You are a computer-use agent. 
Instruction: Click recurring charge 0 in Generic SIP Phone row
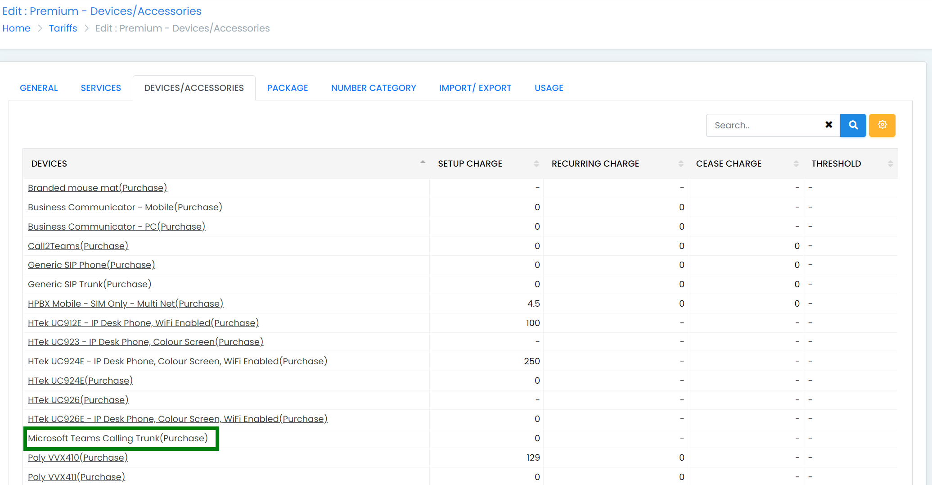coord(681,265)
